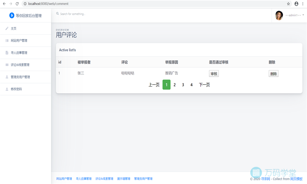Reload the page in browser
Image resolution: width=307 pixels, height=184 pixels.
point(17,4)
